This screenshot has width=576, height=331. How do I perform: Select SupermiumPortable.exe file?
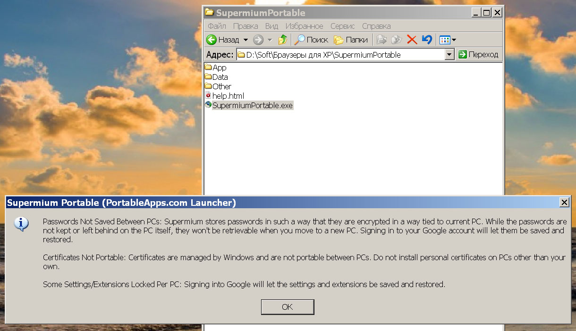pos(249,105)
